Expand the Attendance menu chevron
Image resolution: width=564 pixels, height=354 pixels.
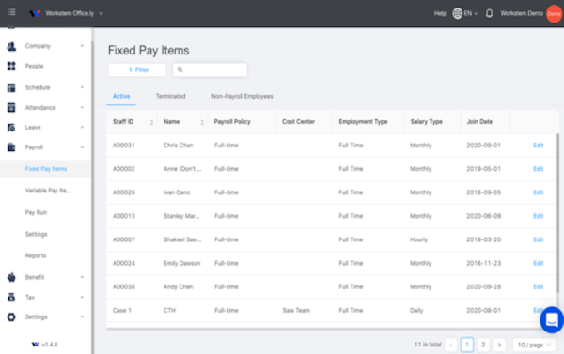(82, 107)
